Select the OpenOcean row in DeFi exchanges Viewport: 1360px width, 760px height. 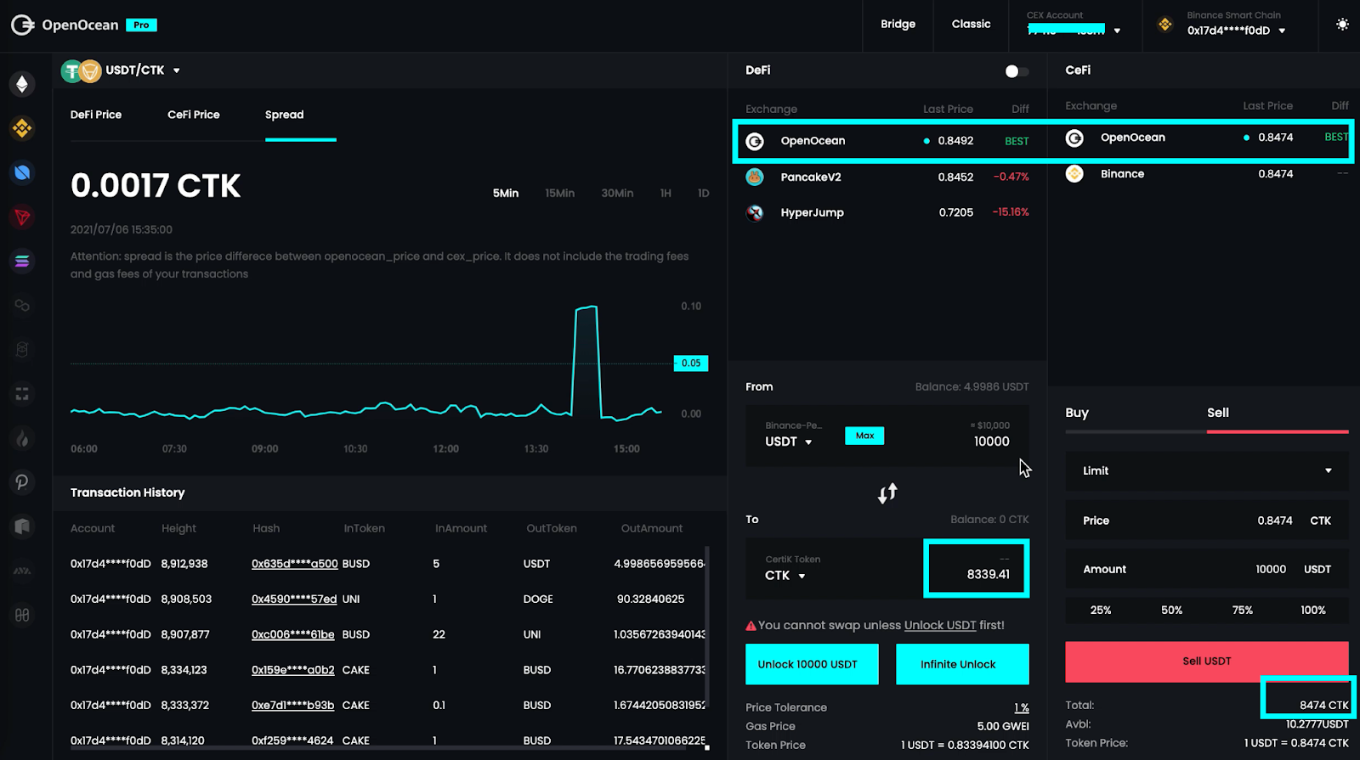click(887, 141)
